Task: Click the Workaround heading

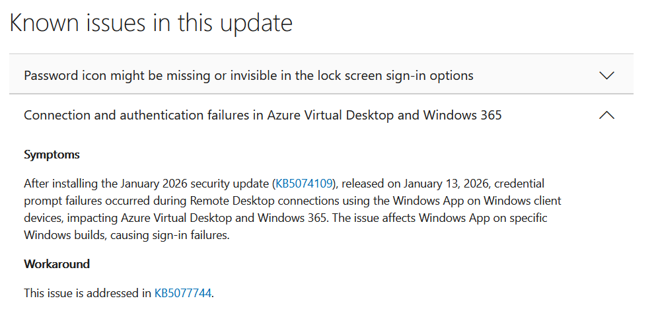Action: pyautogui.click(x=57, y=264)
